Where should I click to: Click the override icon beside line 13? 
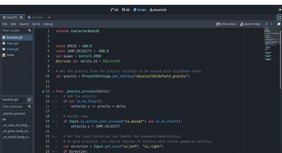43,91
